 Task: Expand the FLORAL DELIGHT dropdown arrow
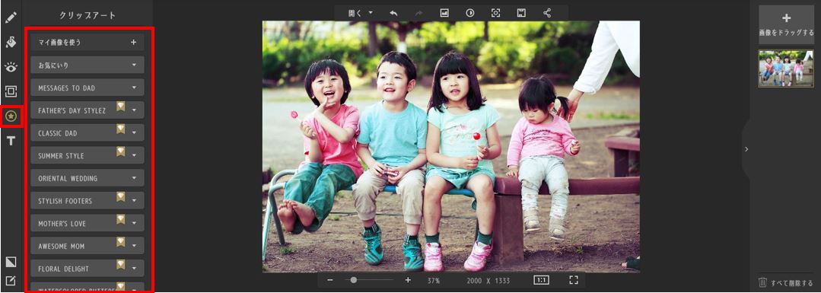[134, 268]
